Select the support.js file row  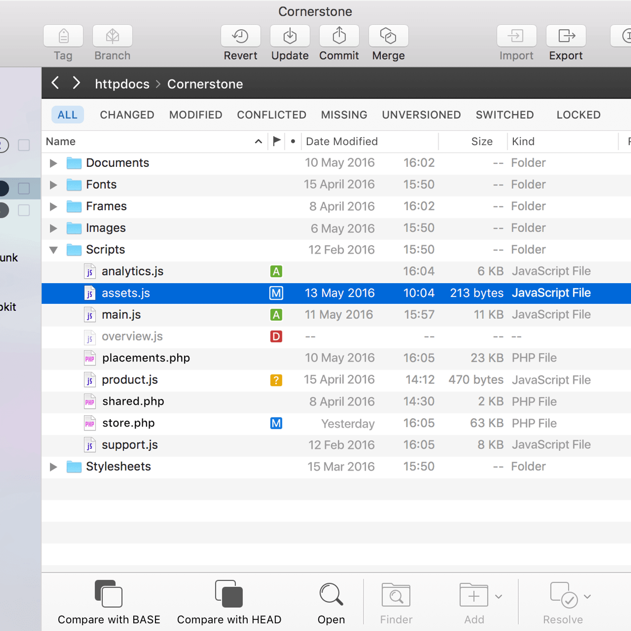[x=336, y=445]
